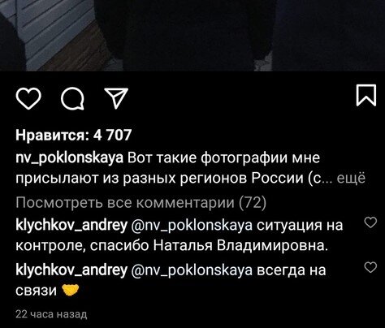Open 'Посмотреть все комментарии (72)'
Screen dimensions: 385x328
tap(141, 202)
